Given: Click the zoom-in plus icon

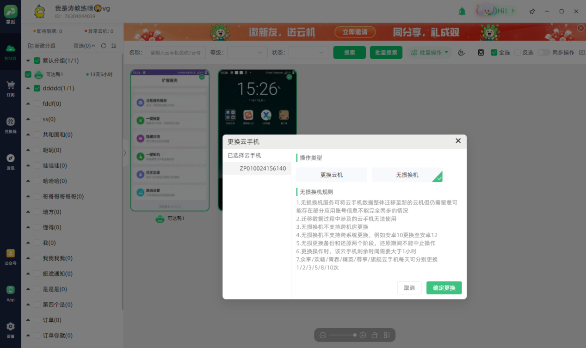Looking at the screenshot, I should (x=363, y=335).
